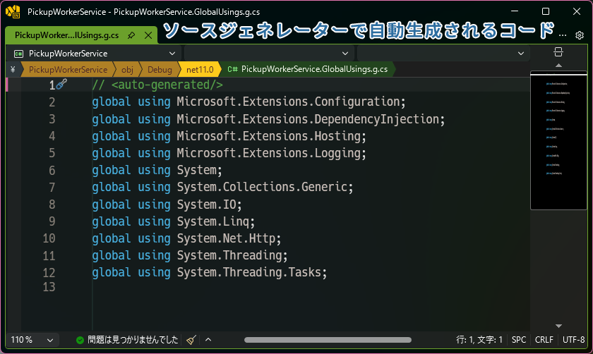Viewport: 593px width, 354px height.
Task: Click the scroll down arrow below minimap
Action: pos(558,326)
